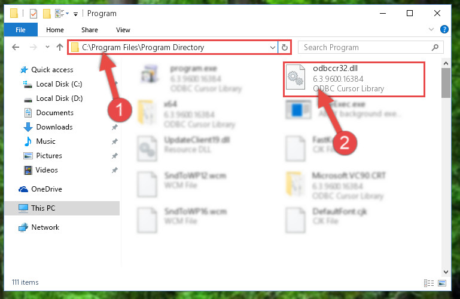460x299 pixels.
Task: Switch to the View ribbon tab
Action: coord(123,30)
